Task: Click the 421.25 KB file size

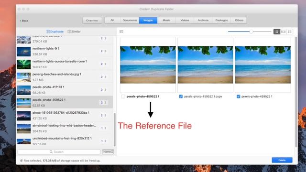Action: tap(39, 118)
